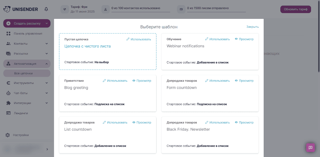Click the Integrations puzzle icon
Viewport: 320px width, 157px height.
[x=8, y=103]
